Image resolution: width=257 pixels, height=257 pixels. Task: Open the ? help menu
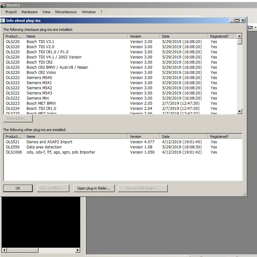point(101,12)
